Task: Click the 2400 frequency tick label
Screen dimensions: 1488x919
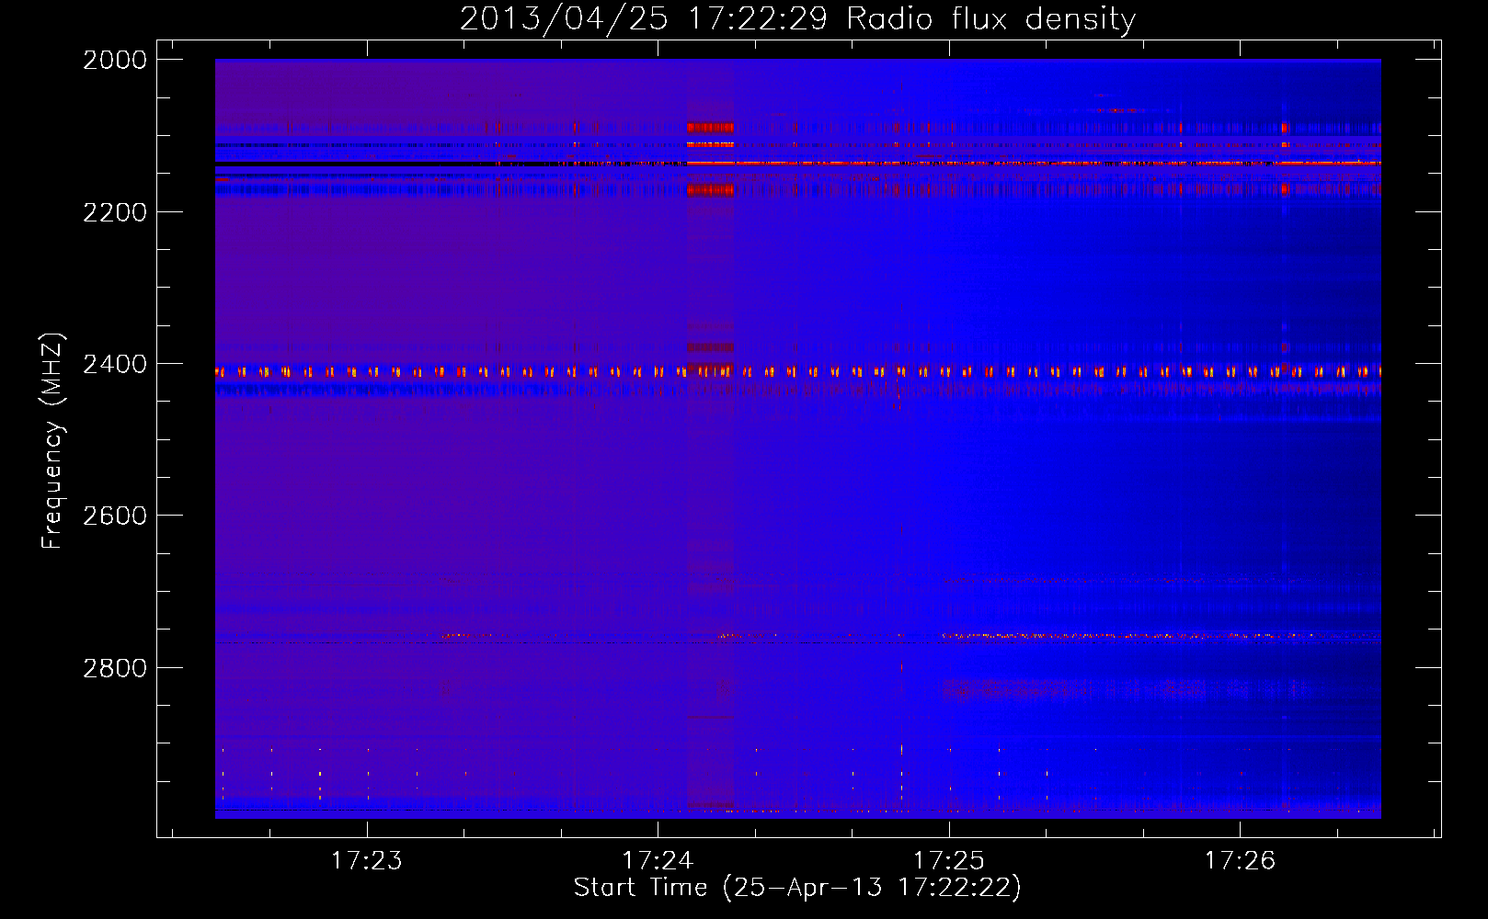Action: tap(115, 364)
